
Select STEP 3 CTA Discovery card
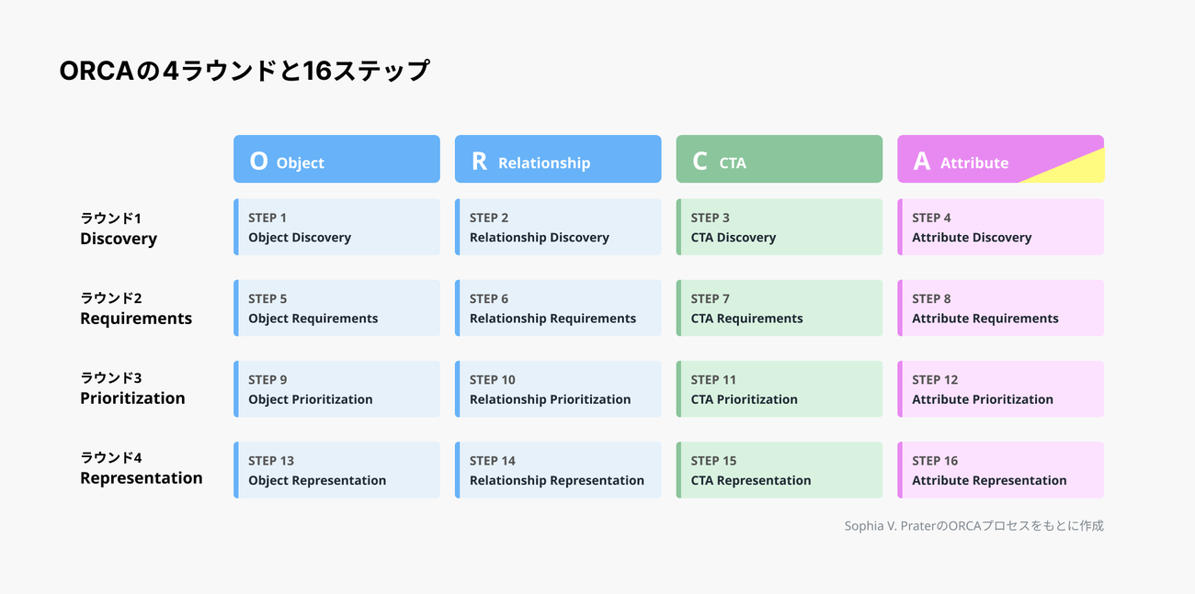click(780, 227)
